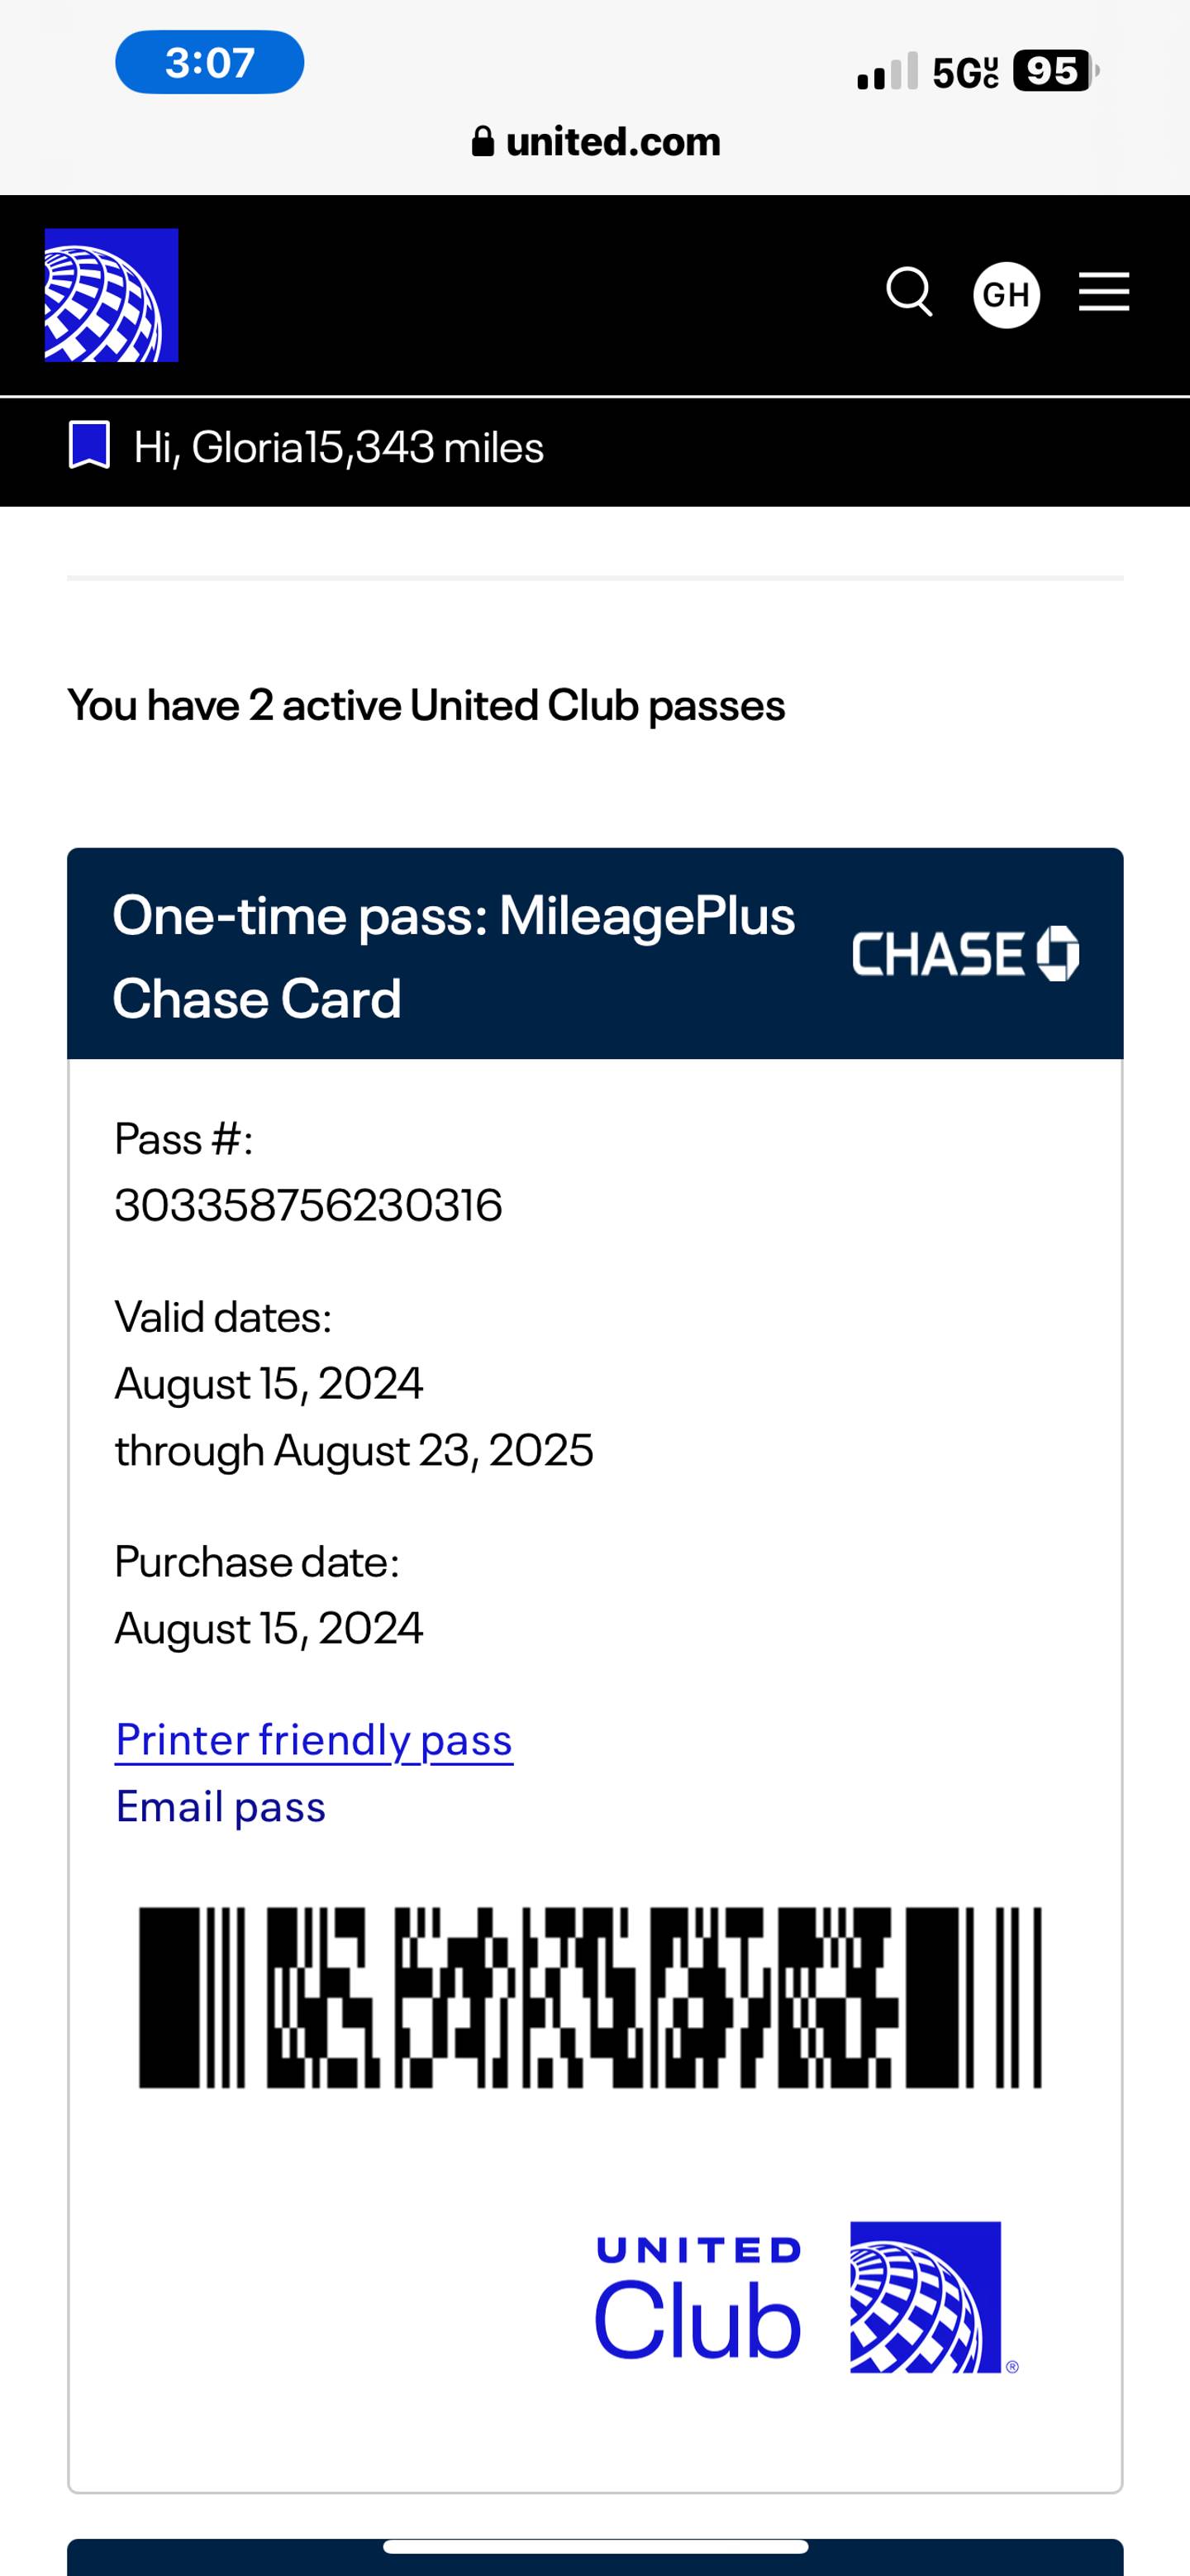
Task: Tap the blue 3:07 time pill
Action: [210, 62]
